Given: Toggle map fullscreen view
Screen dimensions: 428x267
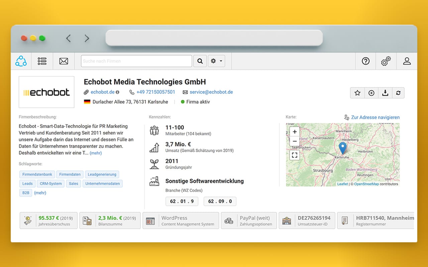Looking at the screenshot, I should [x=295, y=155].
